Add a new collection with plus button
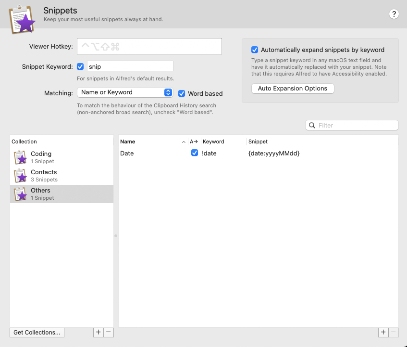The image size is (407, 347). [x=98, y=332]
